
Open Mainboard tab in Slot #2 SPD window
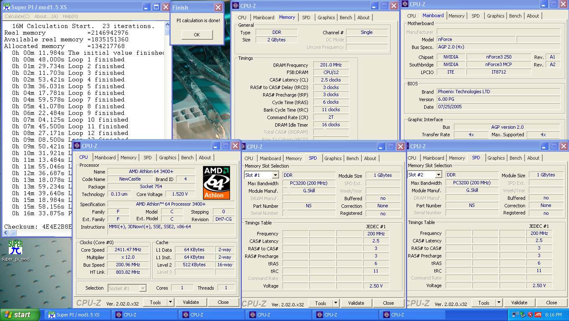(x=433, y=158)
